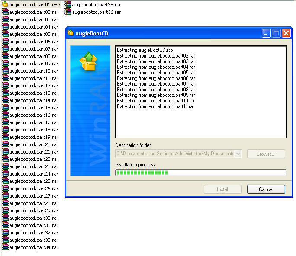Select the RAR icon for augiebootcd.part03.rar

pos(5,19)
